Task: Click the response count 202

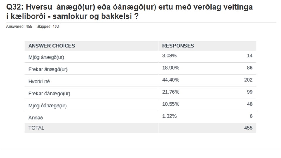Action: [x=248, y=80]
